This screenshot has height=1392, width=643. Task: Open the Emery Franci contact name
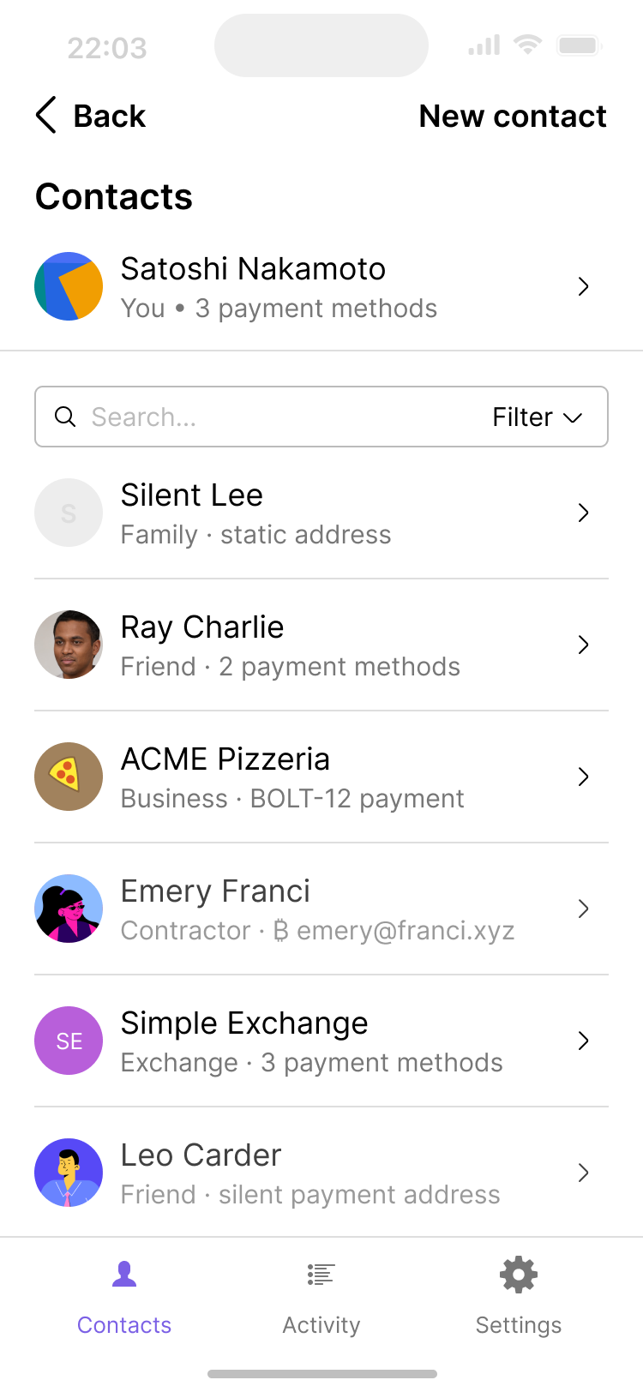215,891
